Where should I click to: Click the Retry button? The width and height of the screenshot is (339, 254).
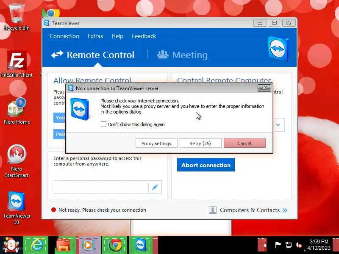[200, 144]
